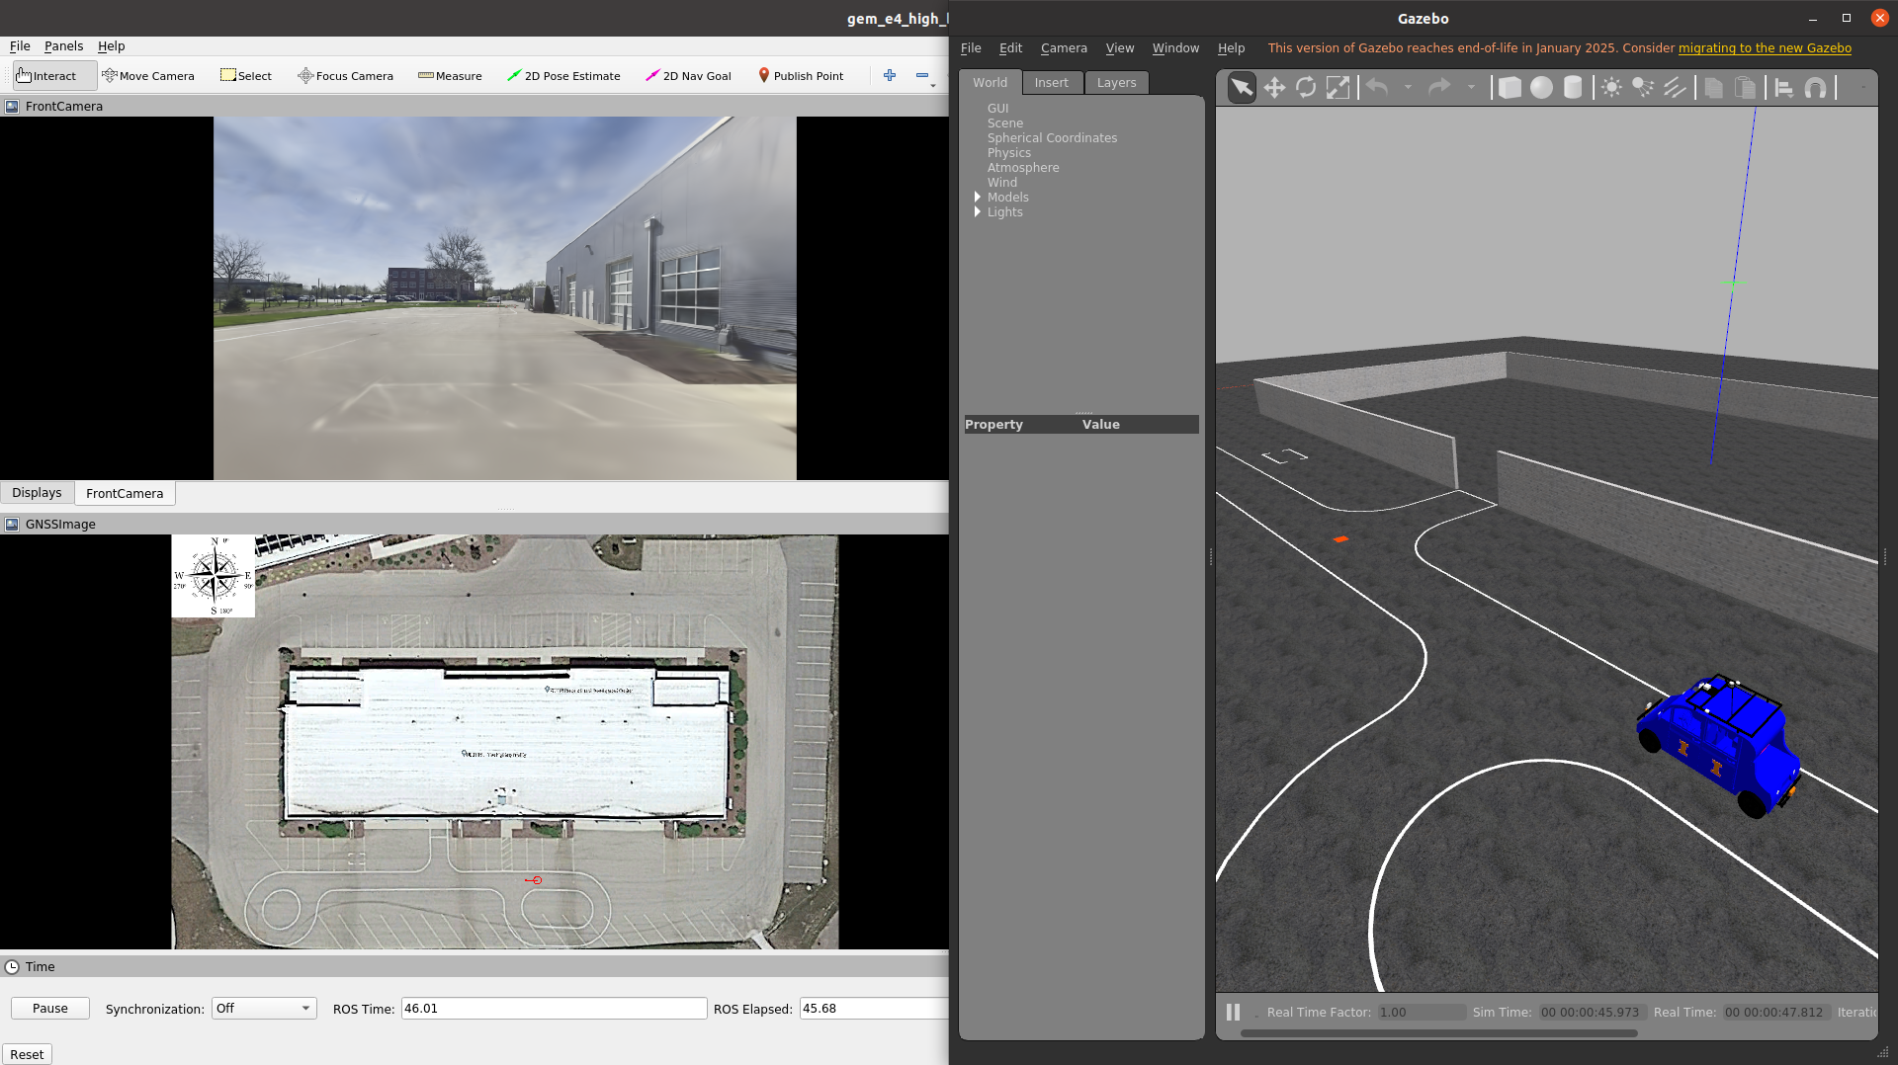Activate Gazebo scale mode tool
This screenshot has height=1065, width=1898.
click(1337, 88)
